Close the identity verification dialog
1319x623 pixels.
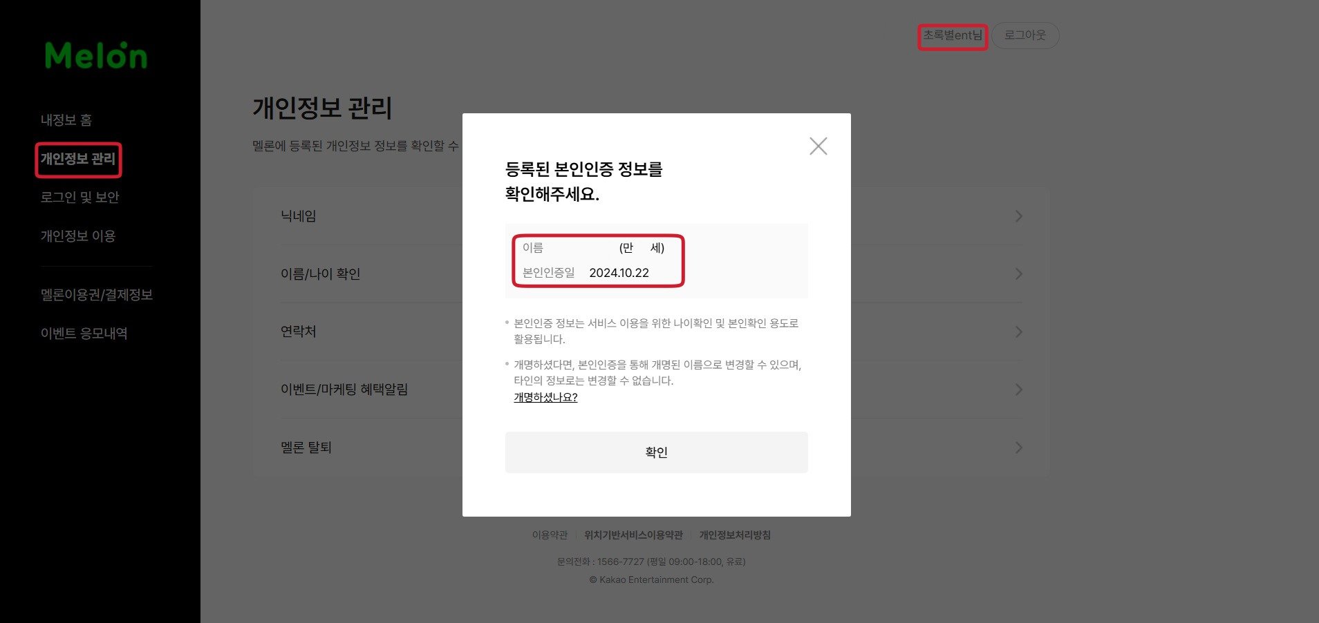click(x=818, y=146)
